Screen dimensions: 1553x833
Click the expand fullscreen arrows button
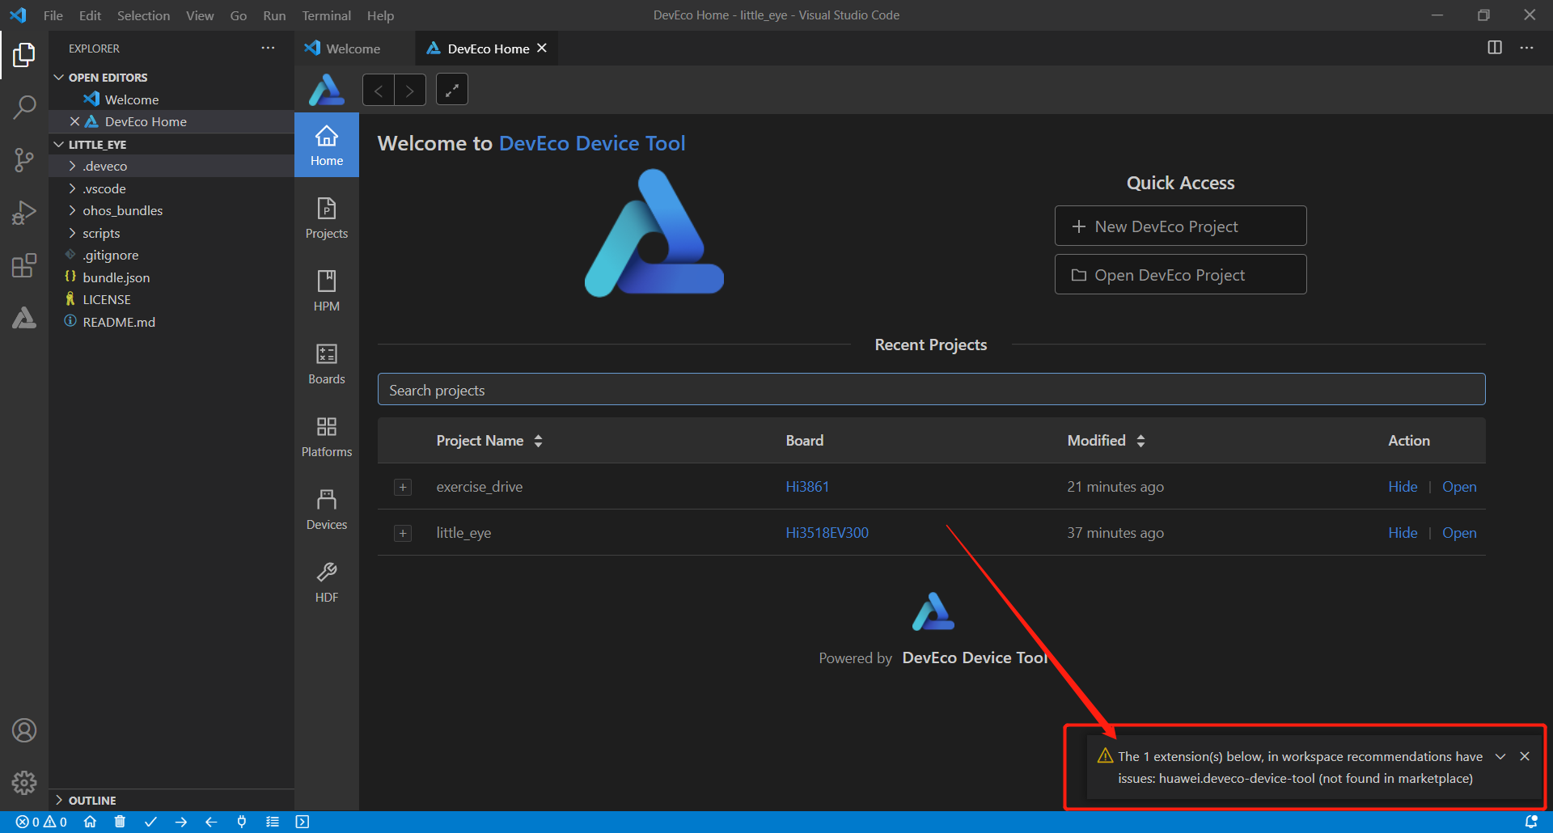tap(452, 90)
